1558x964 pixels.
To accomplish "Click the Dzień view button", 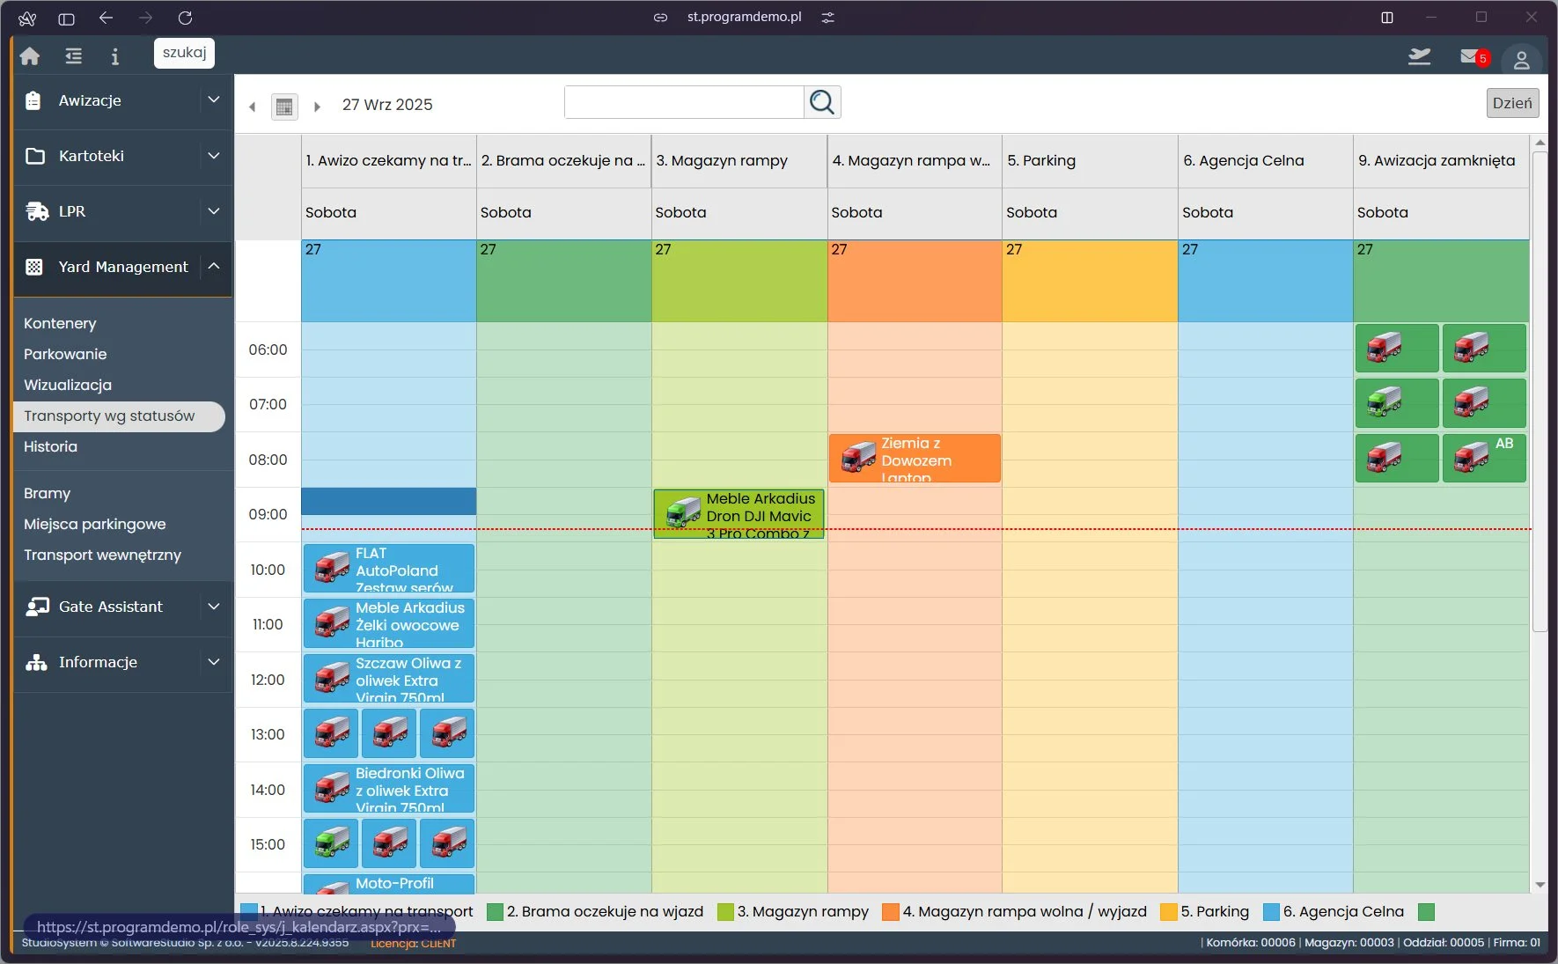I will click(1512, 103).
